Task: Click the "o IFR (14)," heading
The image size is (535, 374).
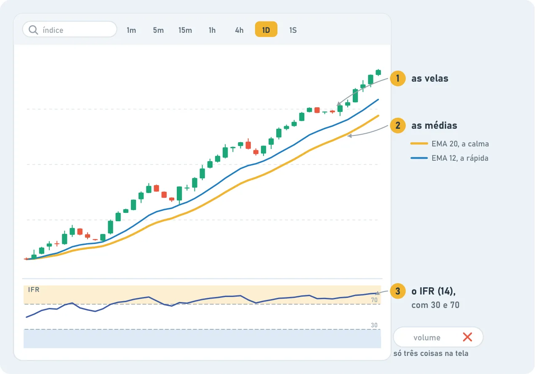Action: click(x=434, y=291)
